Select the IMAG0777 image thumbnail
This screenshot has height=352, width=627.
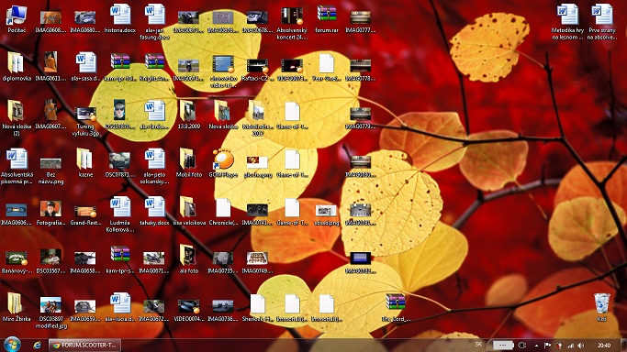click(360, 22)
